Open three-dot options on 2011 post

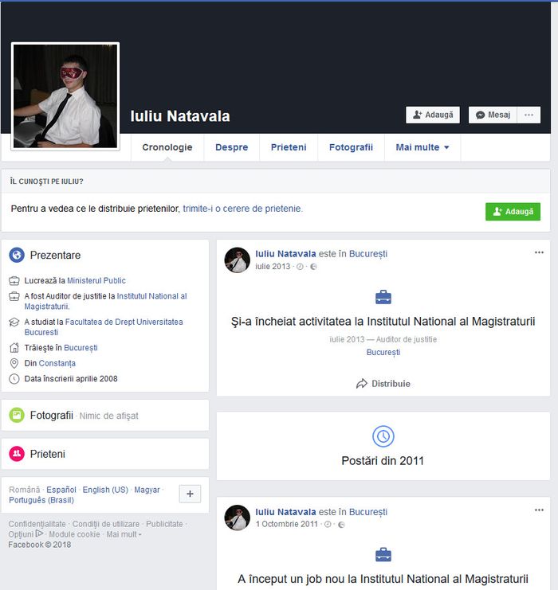pos(539,510)
